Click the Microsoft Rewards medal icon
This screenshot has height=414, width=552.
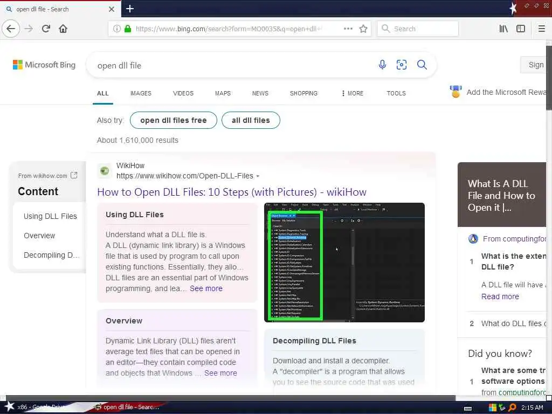pyautogui.click(x=456, y=92)
